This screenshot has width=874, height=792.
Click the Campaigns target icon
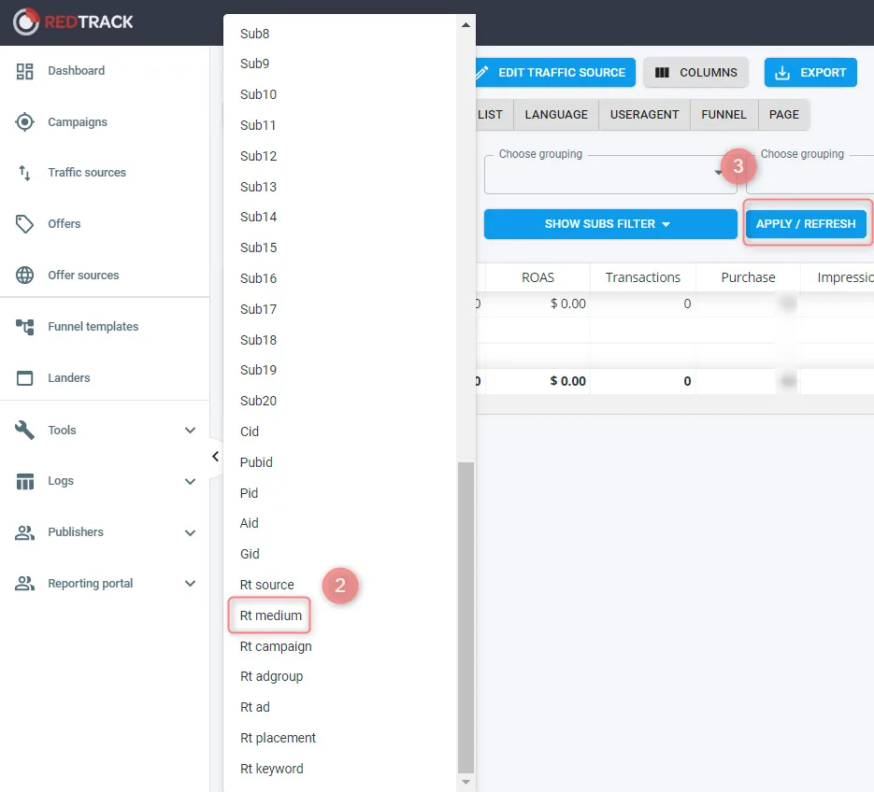click(x=25, y=122)
